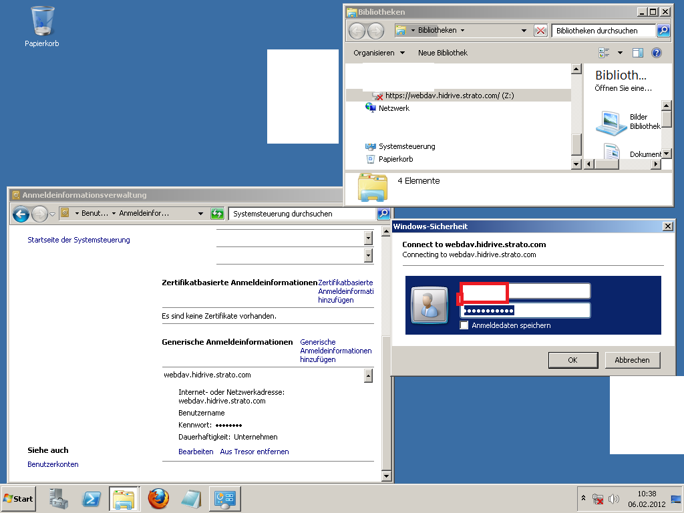Screen dimensions: 684x513
Task: Click the red X stop button in Bibliotheken address bar
Action: [x=540, y=31]
